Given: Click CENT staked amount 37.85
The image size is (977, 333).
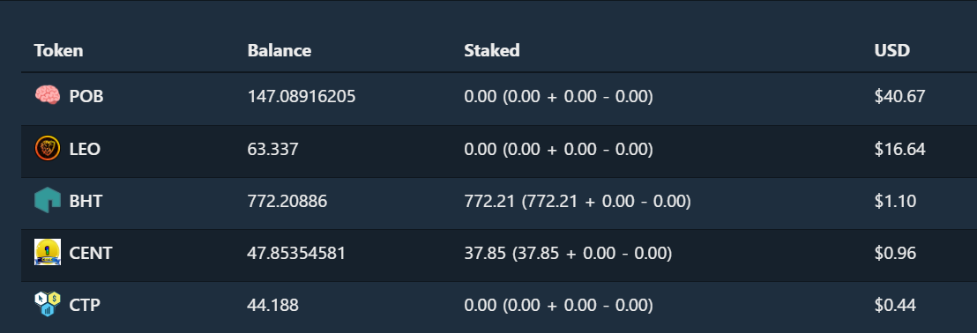Looking at the screenshot, I should tap(483, 254).
